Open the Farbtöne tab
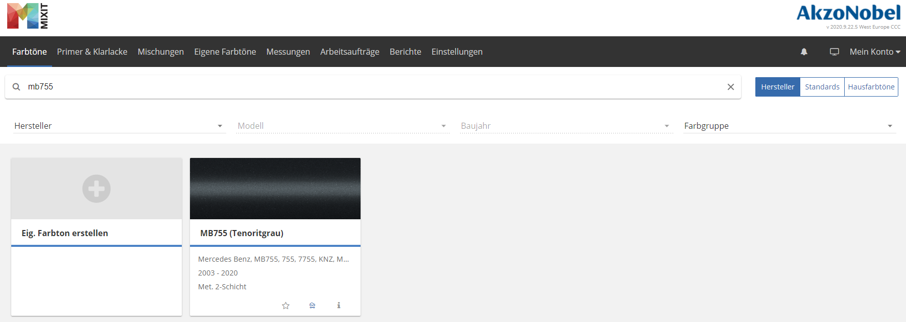 click(30, 52)
